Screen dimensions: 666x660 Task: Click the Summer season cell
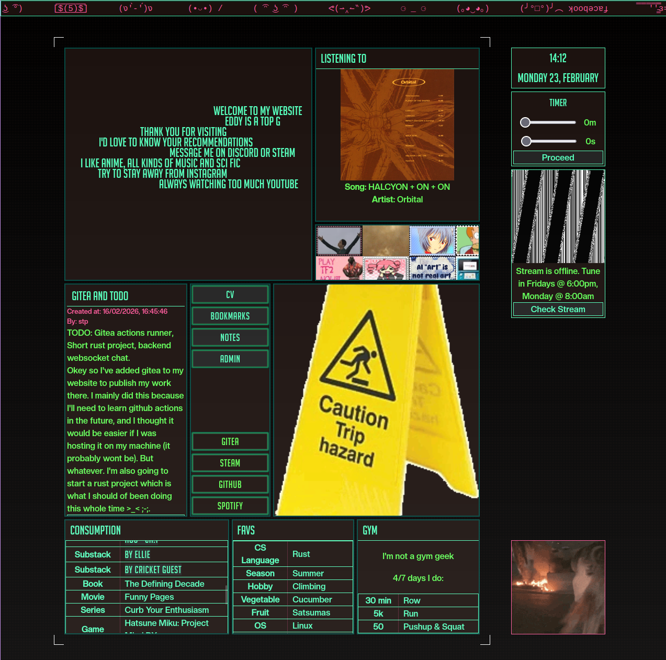pyautogui.click(x=308, y=573)
